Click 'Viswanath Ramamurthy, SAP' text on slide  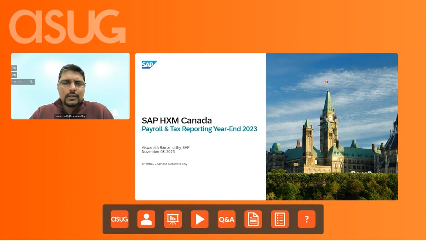coord(166,148)
